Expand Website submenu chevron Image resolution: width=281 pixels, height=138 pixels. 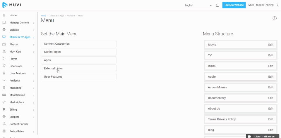click(33, 30)
